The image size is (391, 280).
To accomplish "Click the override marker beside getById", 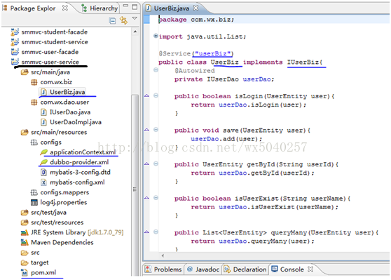I will (146, 164).
